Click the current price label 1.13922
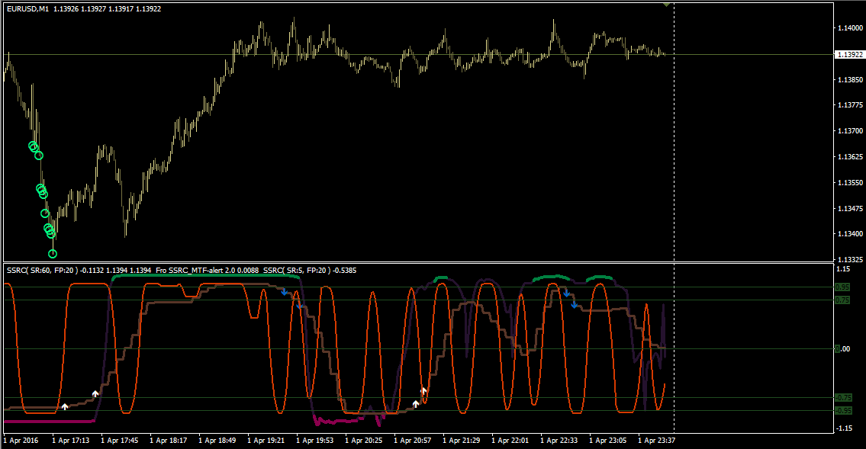Viewport: 866px width, 449px height. click(x=850, y=55)
